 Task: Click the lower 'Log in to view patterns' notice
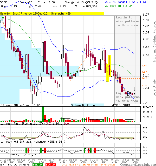click(128, 97)
